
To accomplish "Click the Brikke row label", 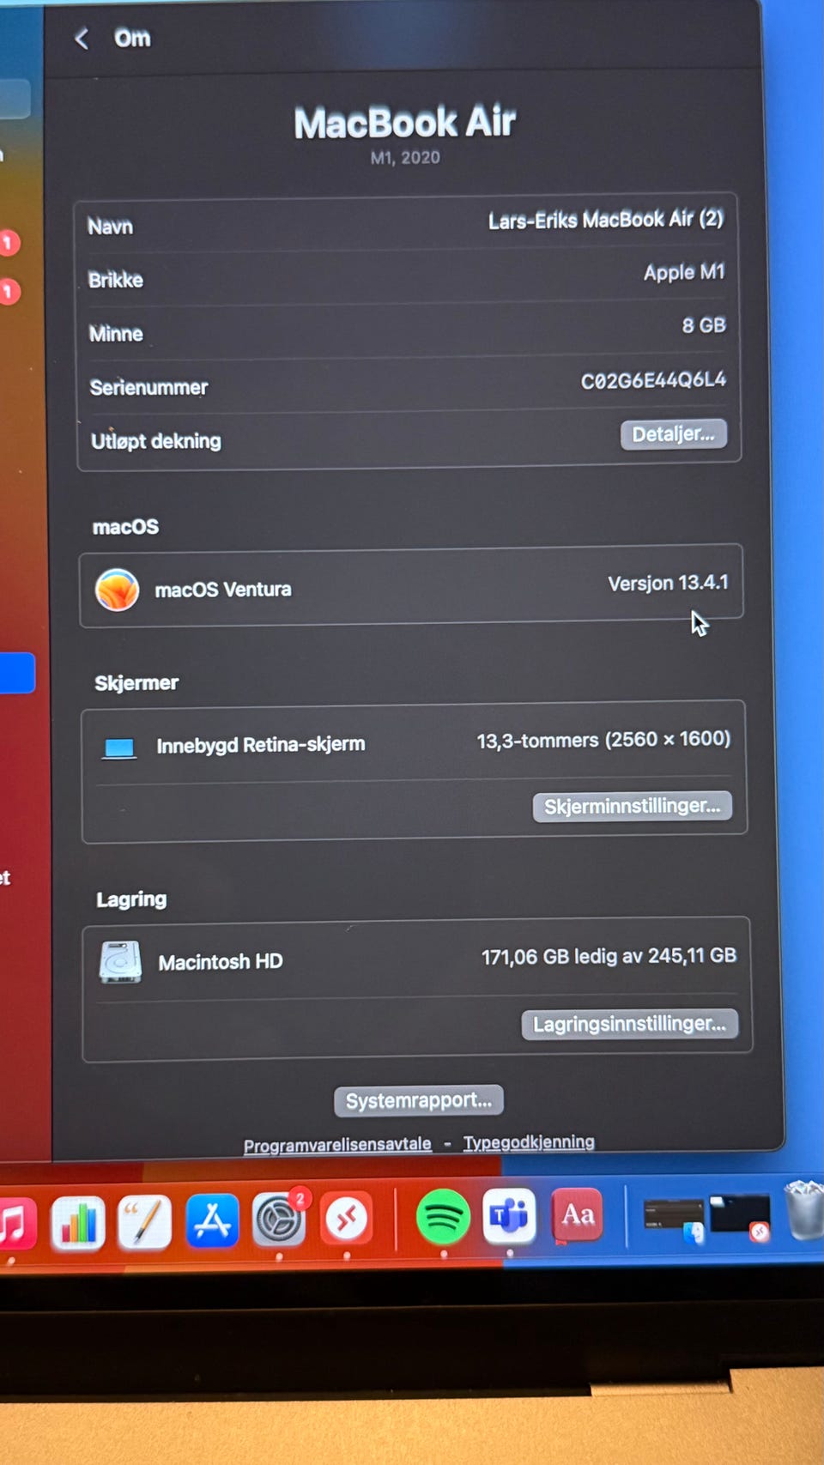I will 115,281.
